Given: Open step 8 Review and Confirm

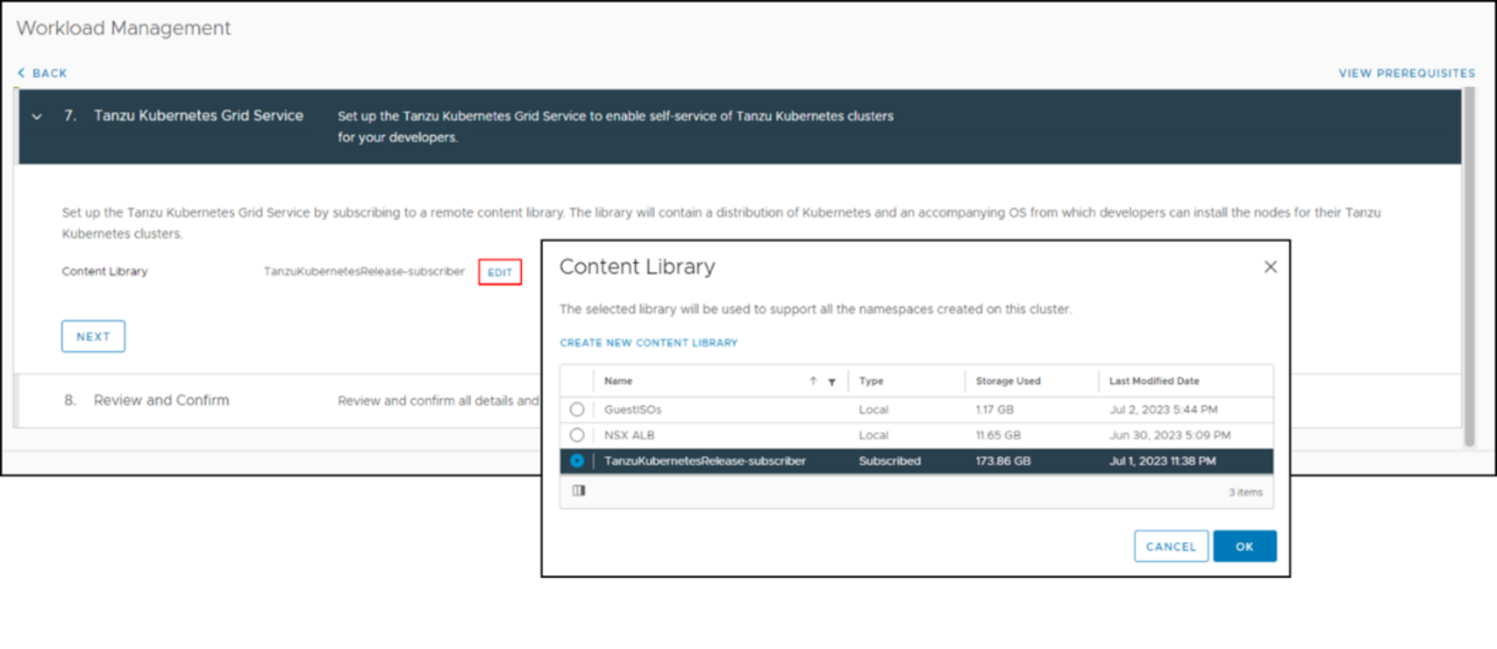Looking at the screenshot, I should (161, 400).
